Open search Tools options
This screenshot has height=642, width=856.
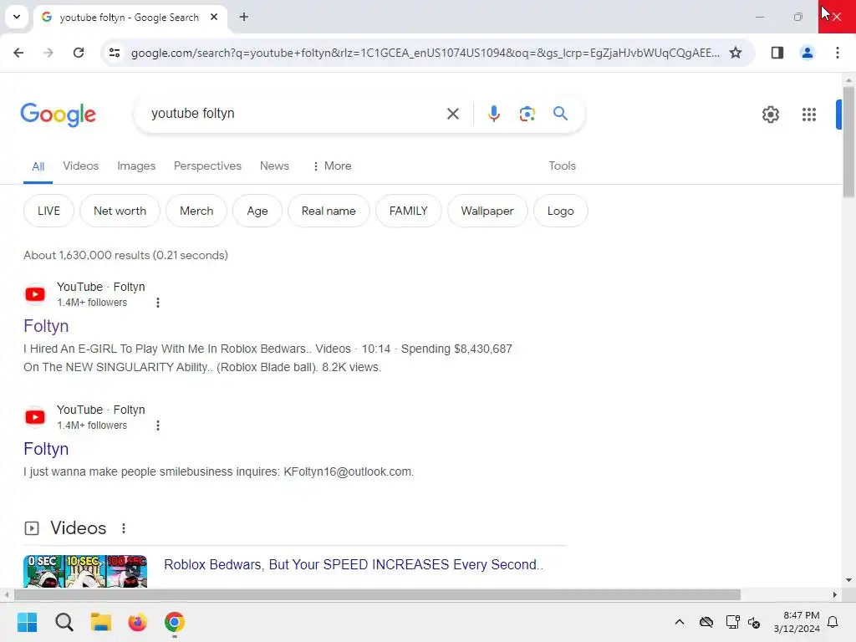(x=562, y=166)
